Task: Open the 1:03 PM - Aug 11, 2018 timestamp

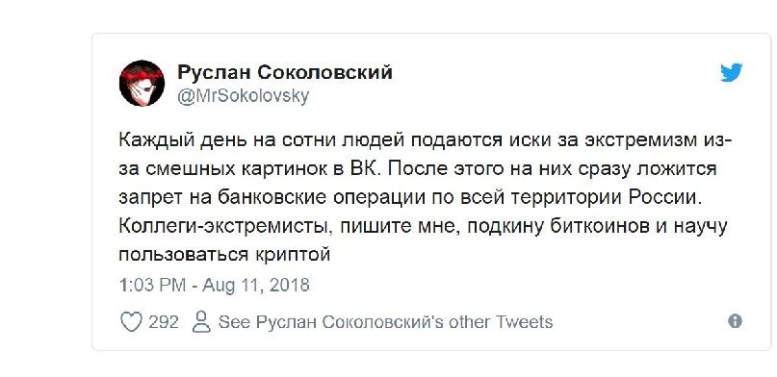Action: (214, 285)
